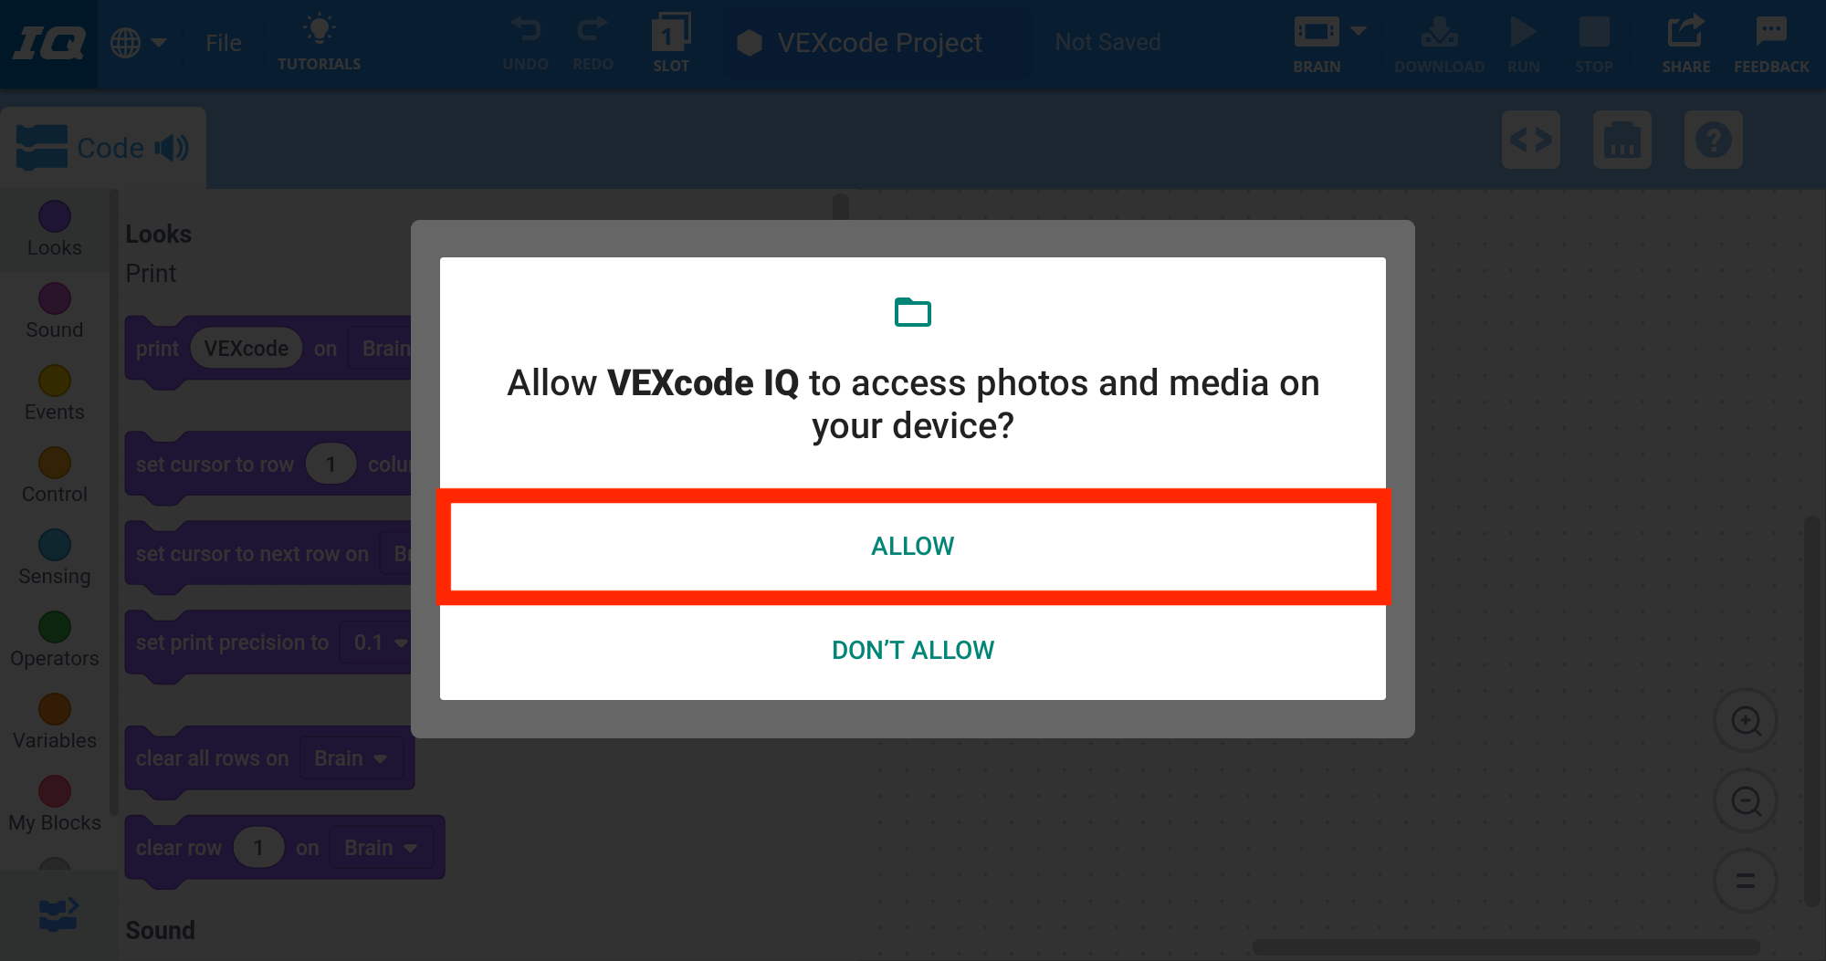1826x961 pixels.
Task: Run the project
Action: coord(1523,41)
